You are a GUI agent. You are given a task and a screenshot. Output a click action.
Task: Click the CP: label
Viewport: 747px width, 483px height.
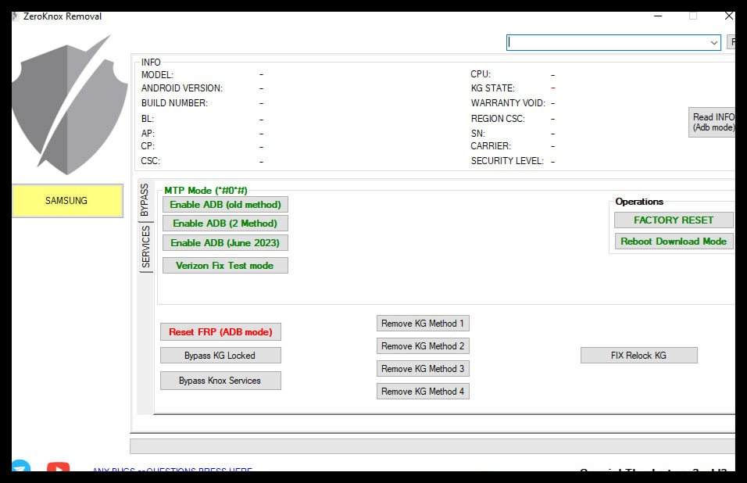point(148,145)
